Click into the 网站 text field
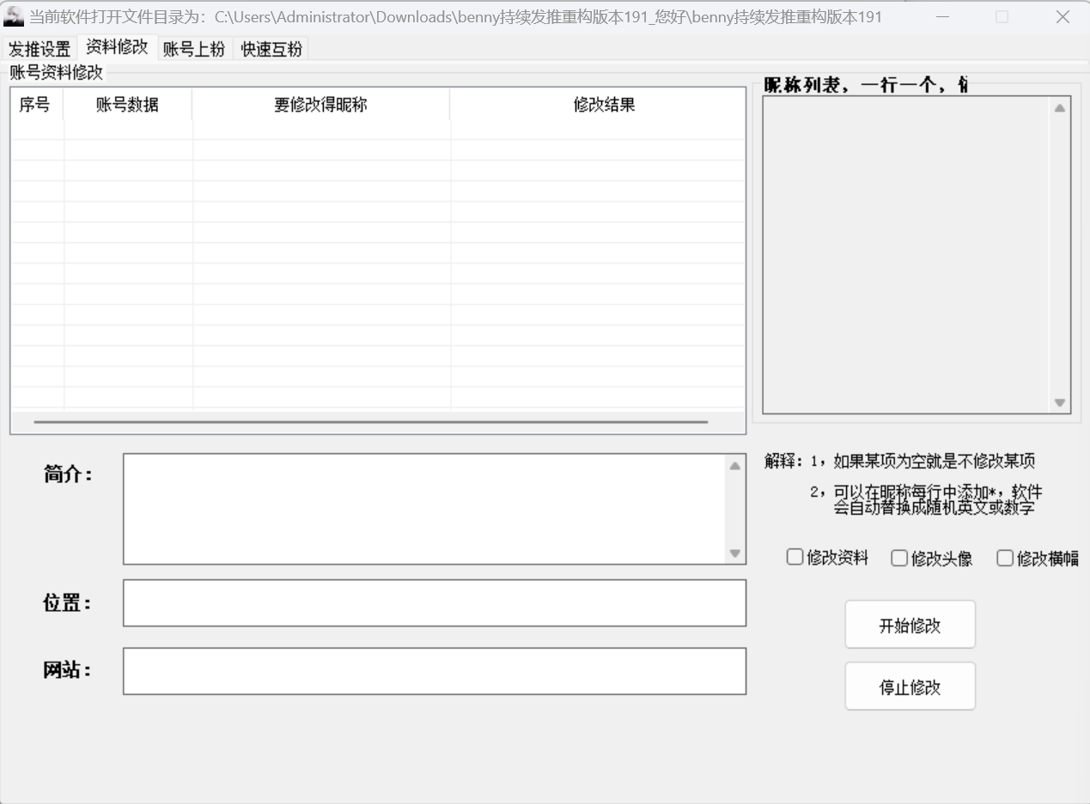Screen dimensions: 1090x804 click(434, 671)
